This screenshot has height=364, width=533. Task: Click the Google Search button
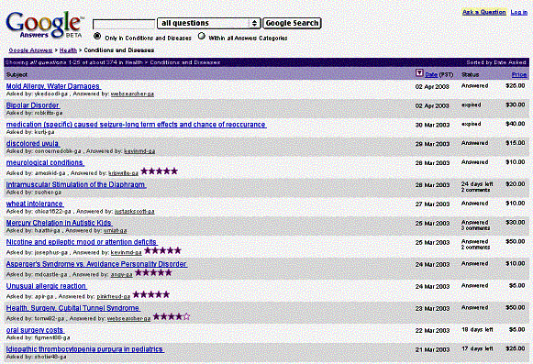point(292,23)
